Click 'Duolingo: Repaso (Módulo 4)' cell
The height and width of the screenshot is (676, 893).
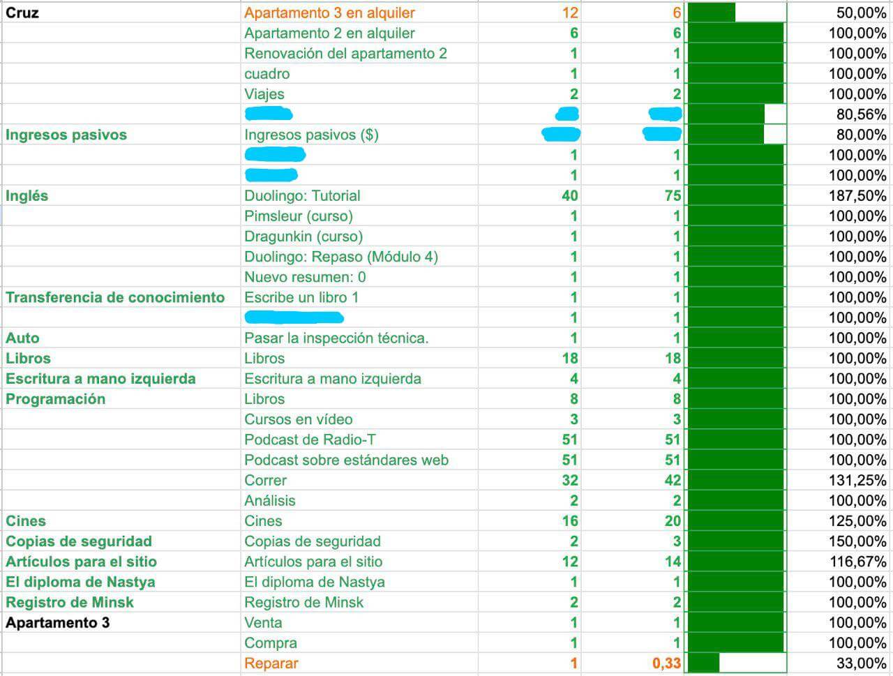click(x=359, y=256)
